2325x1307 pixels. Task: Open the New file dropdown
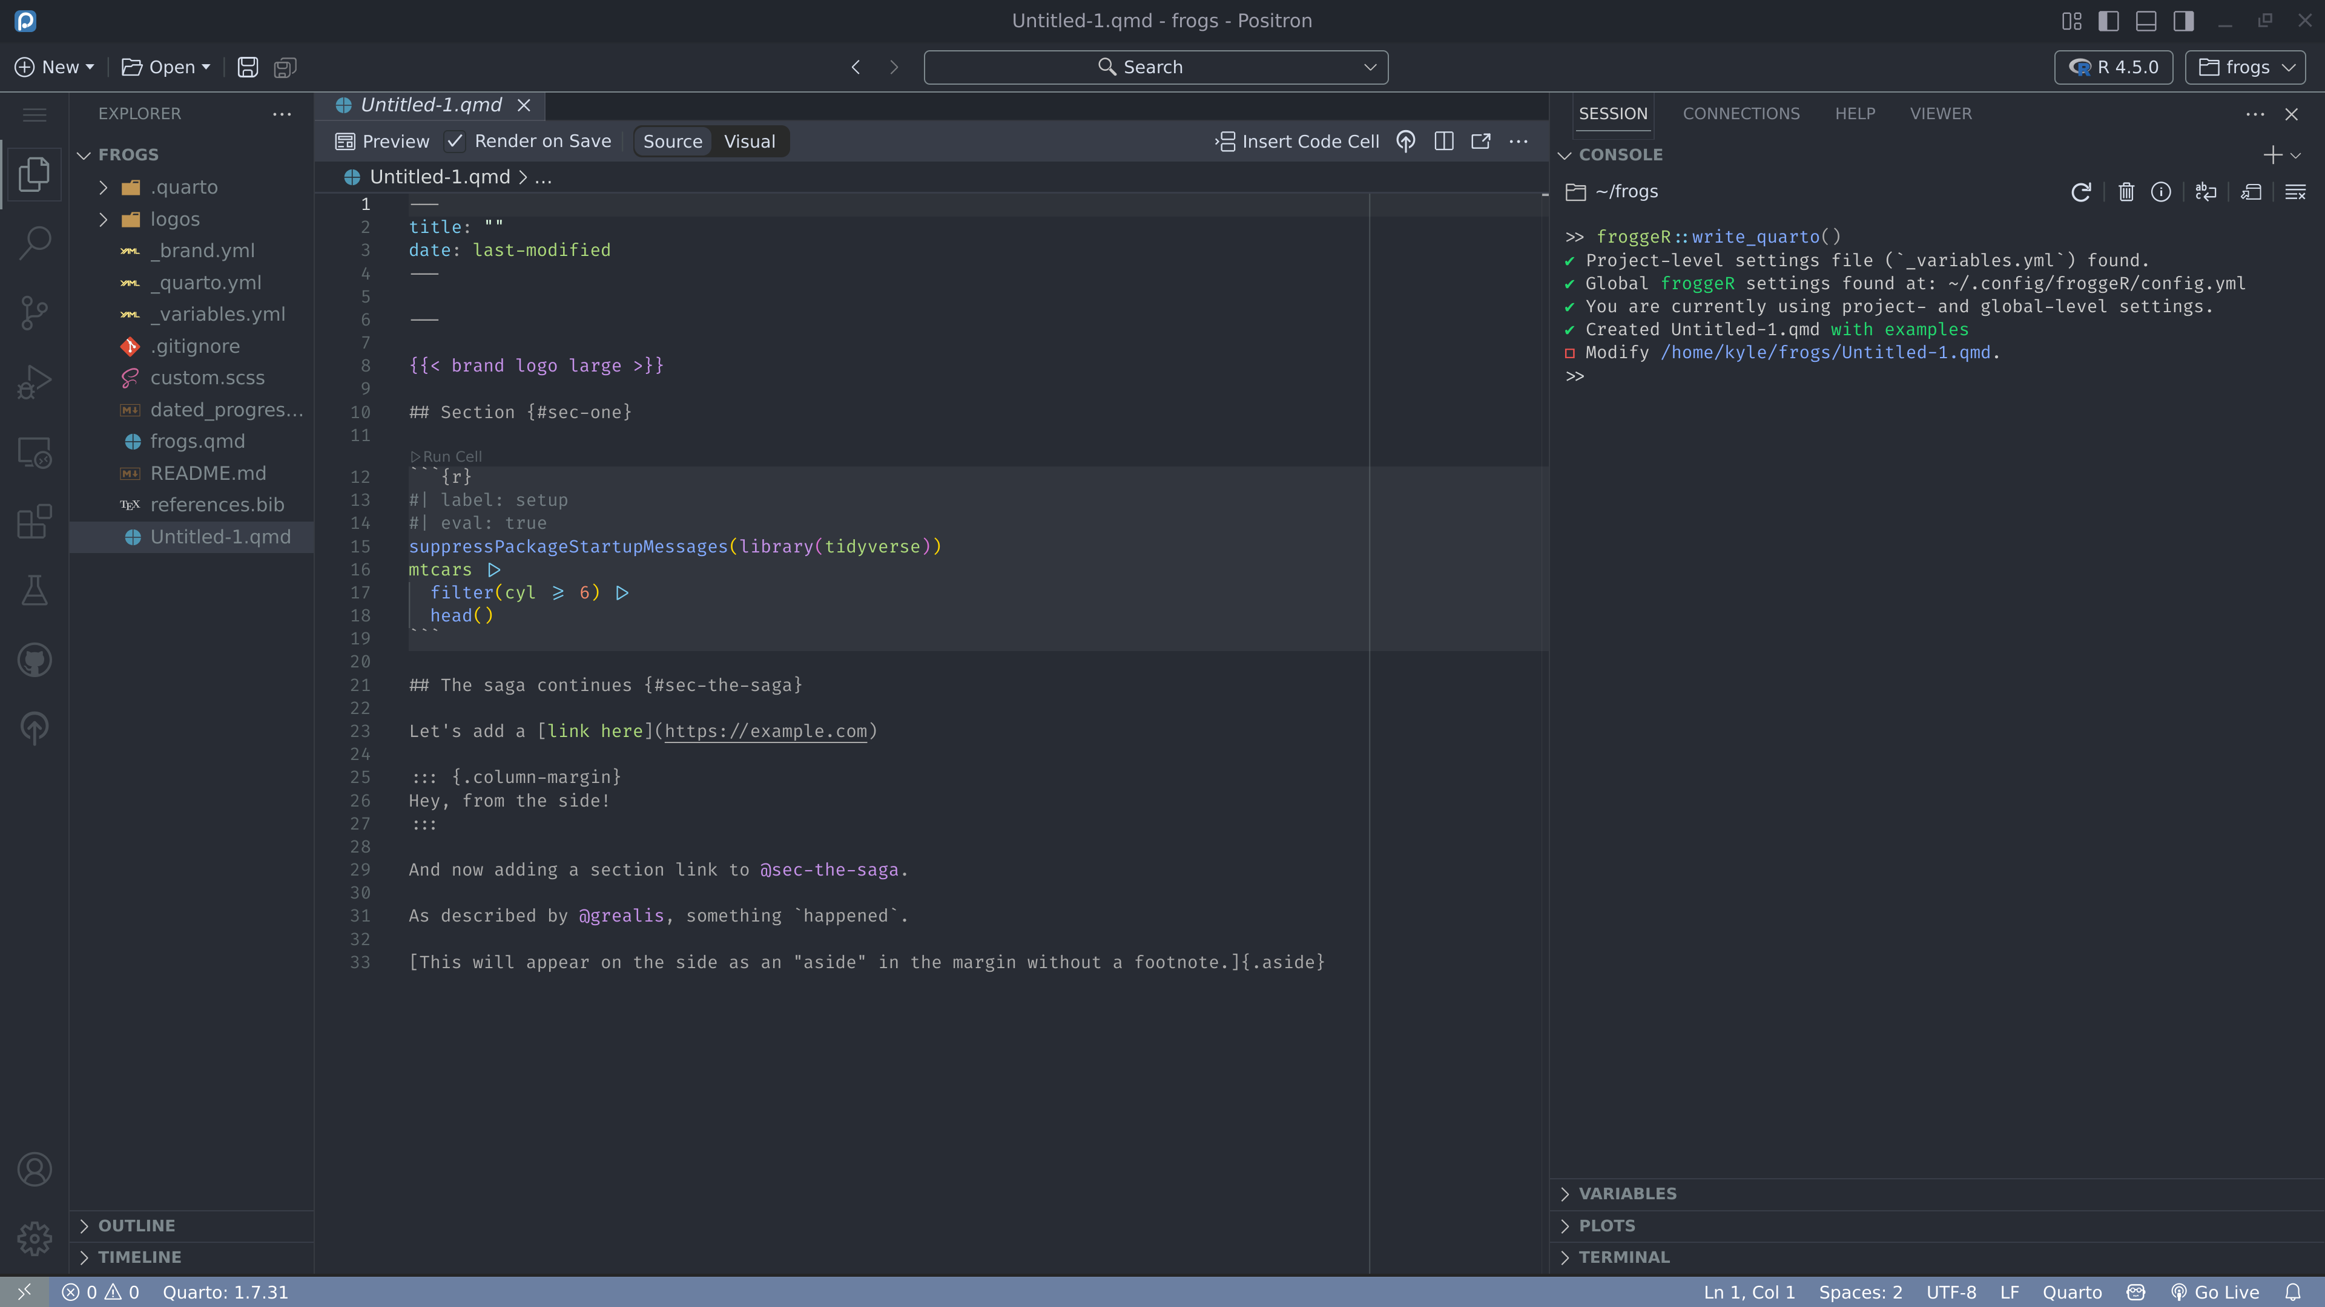[55, 68]
